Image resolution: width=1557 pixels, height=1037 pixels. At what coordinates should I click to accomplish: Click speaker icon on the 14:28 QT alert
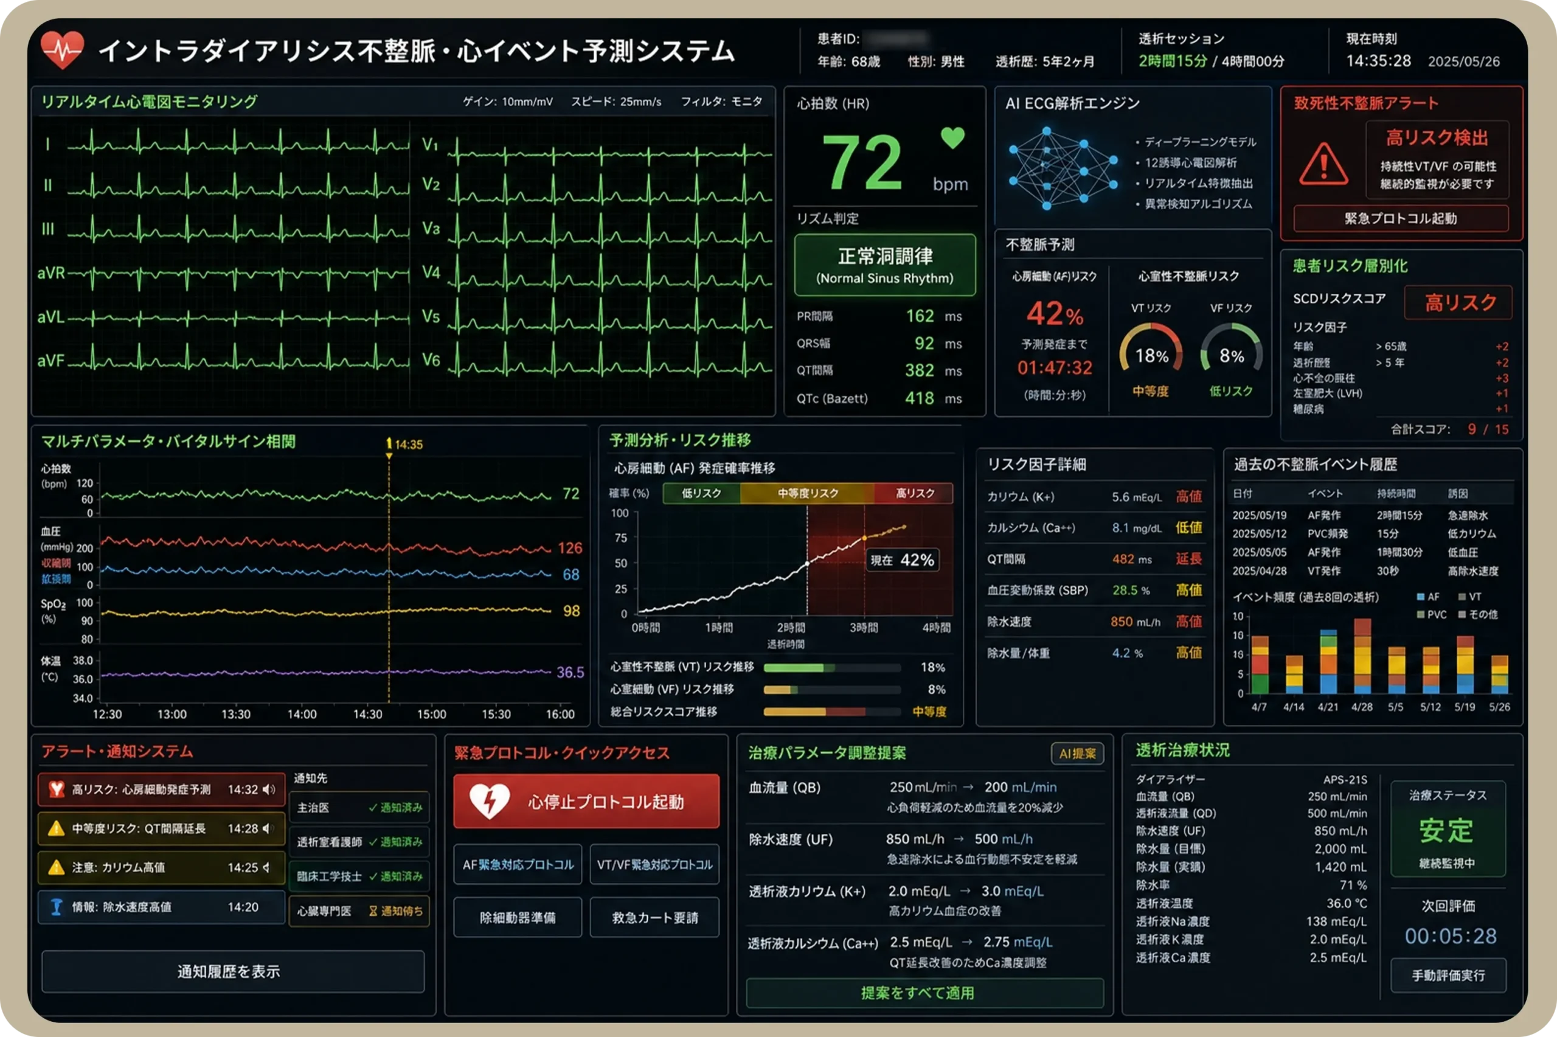[x=266, y=828]
